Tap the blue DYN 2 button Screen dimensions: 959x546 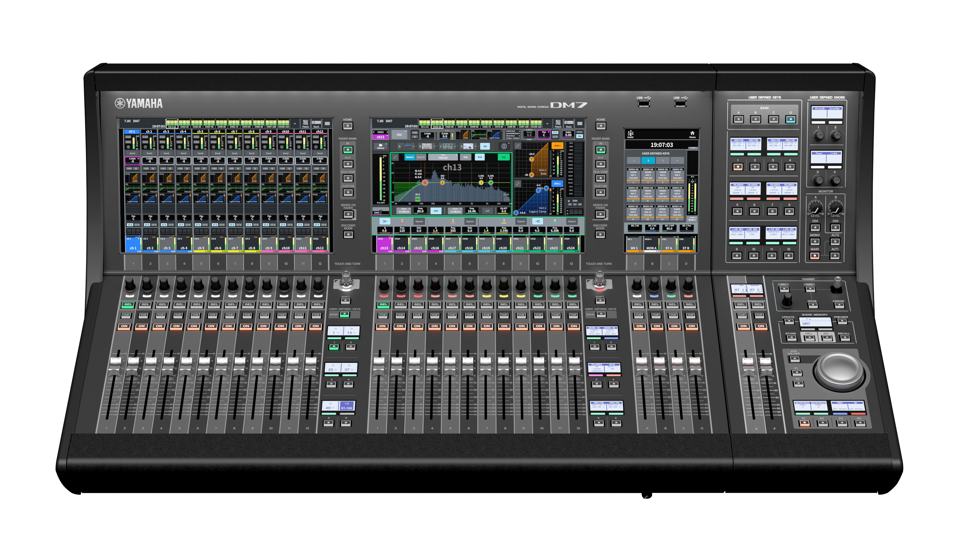557,184
